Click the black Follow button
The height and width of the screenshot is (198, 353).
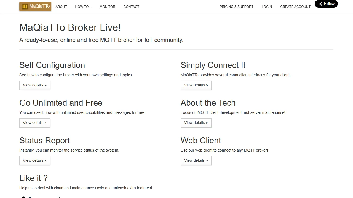click(326, 4)
